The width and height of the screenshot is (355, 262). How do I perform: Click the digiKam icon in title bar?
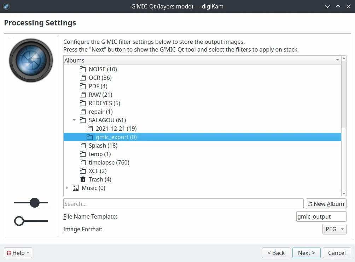click(6, 6)
